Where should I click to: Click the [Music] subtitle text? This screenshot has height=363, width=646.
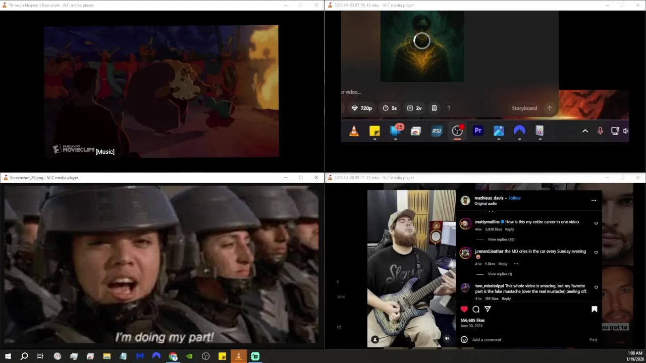(x=105, y=152)
